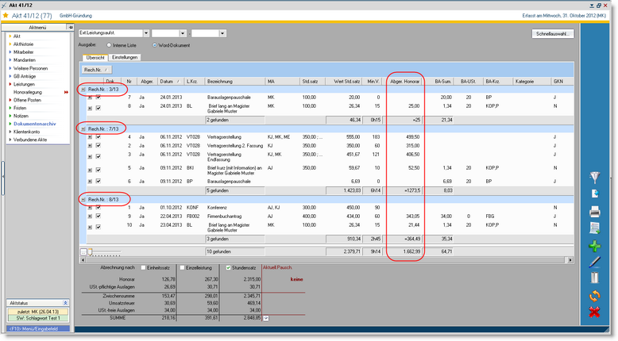Pin the Aktmenü panel with pin icon
618x341 pixels.
[71, 27]
